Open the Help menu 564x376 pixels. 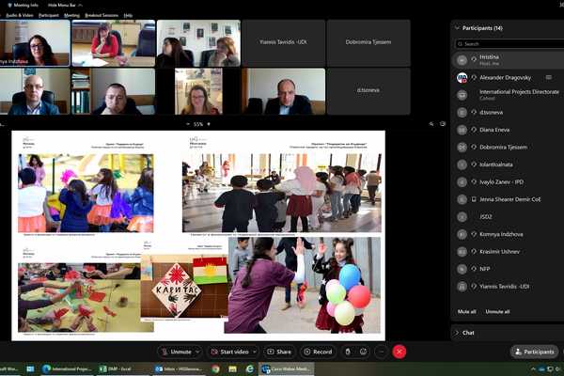click(128, 15)
